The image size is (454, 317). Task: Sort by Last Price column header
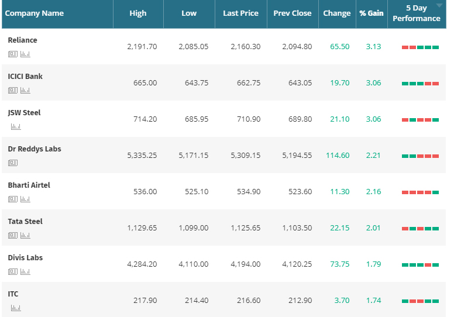pos(240,13)
